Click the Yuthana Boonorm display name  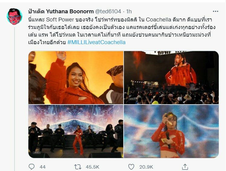tap(61, 11)
